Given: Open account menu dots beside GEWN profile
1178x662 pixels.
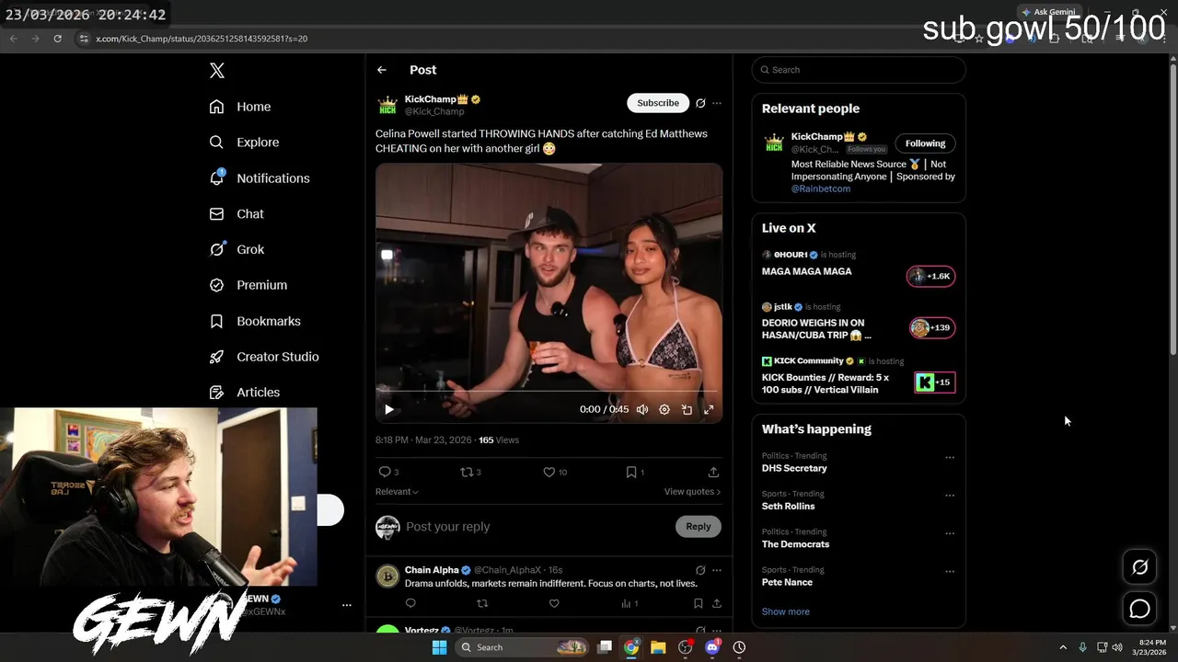Looking at the screenshot, I should point(347,605).
